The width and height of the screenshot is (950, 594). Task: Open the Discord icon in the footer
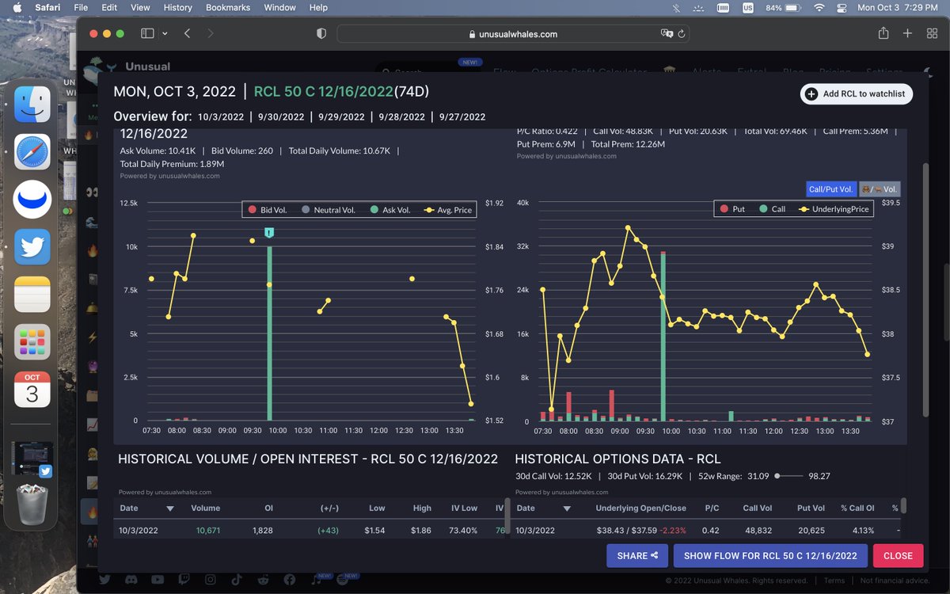131,579
